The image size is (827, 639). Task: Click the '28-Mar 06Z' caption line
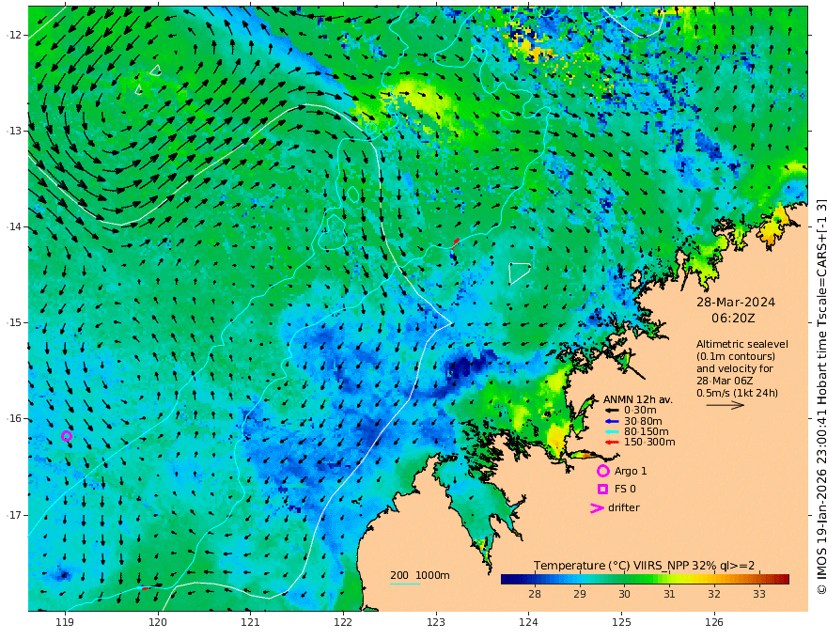click(725, 381)
